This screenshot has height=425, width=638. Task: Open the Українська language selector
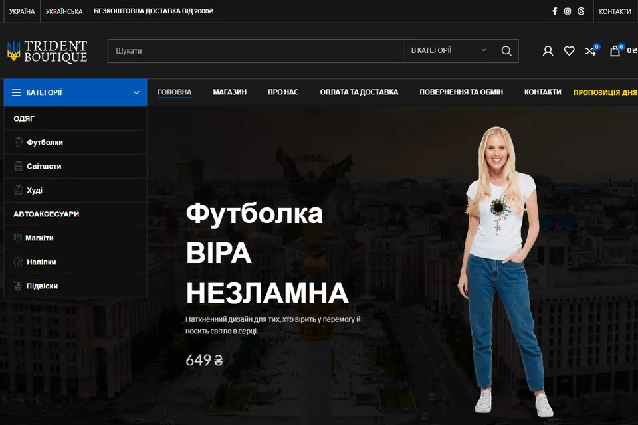[64, 11]
